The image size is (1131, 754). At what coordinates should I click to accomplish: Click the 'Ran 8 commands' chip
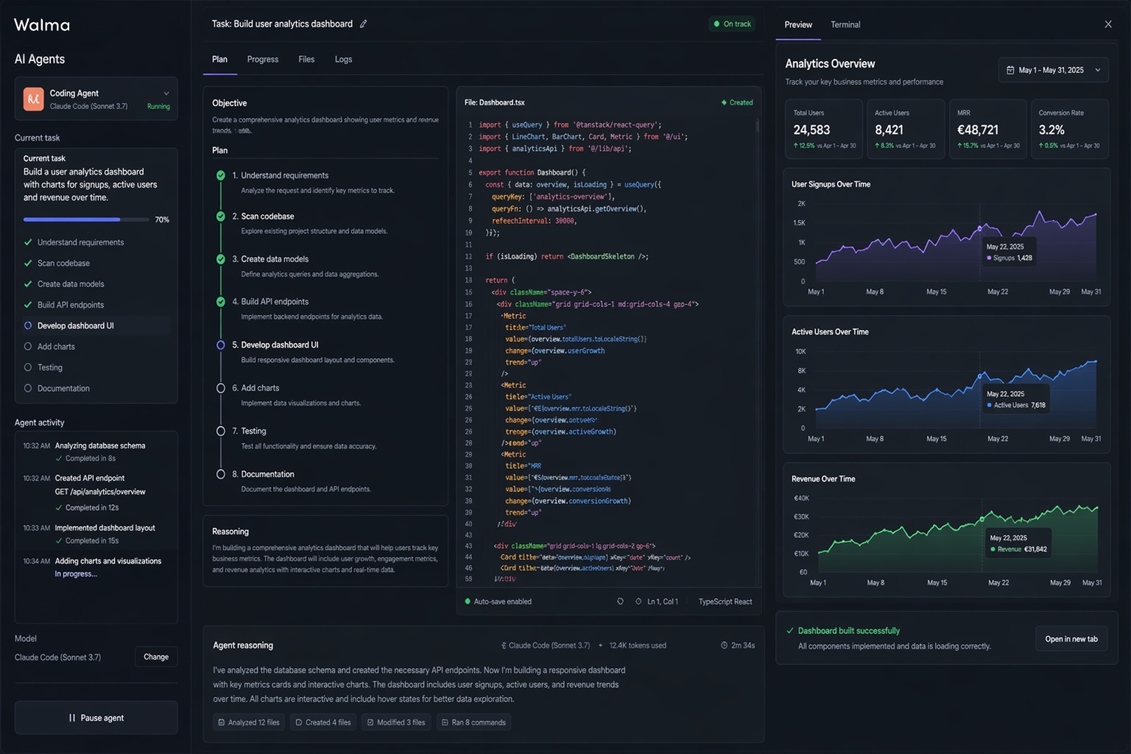pyautogui.click(x=473, y=722)
